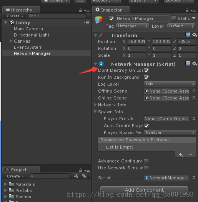Click the Hierarchy search field
The image size is (198, 202).
pyautogui.click(x=57, y=16)
